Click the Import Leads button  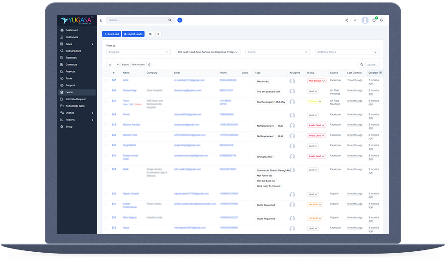133,34
